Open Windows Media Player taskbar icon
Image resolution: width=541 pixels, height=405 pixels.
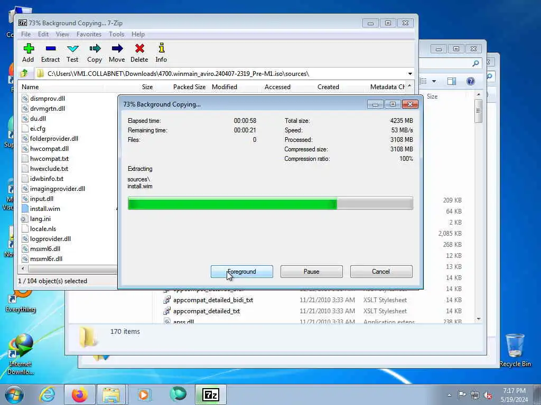144,394
